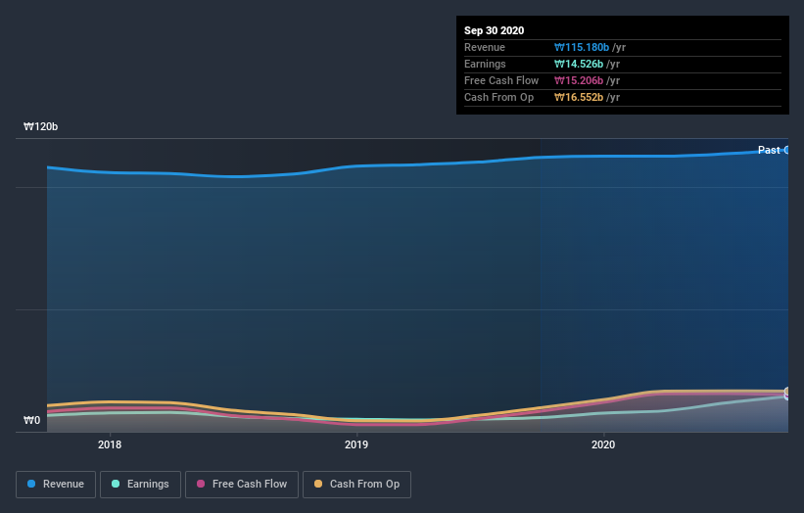Screen dimensions: 804x513
Task: Toggle the Free Cash Flow legend button
Action: pyautogui.click(x=242, y=485)
